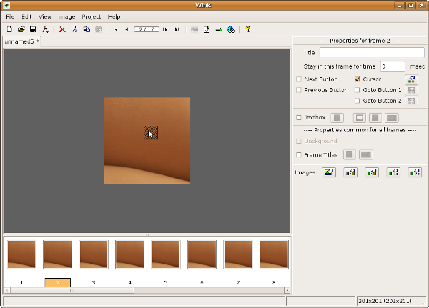
Task: Cut frame with the scissors icon
Action: (x=74, y=30)
